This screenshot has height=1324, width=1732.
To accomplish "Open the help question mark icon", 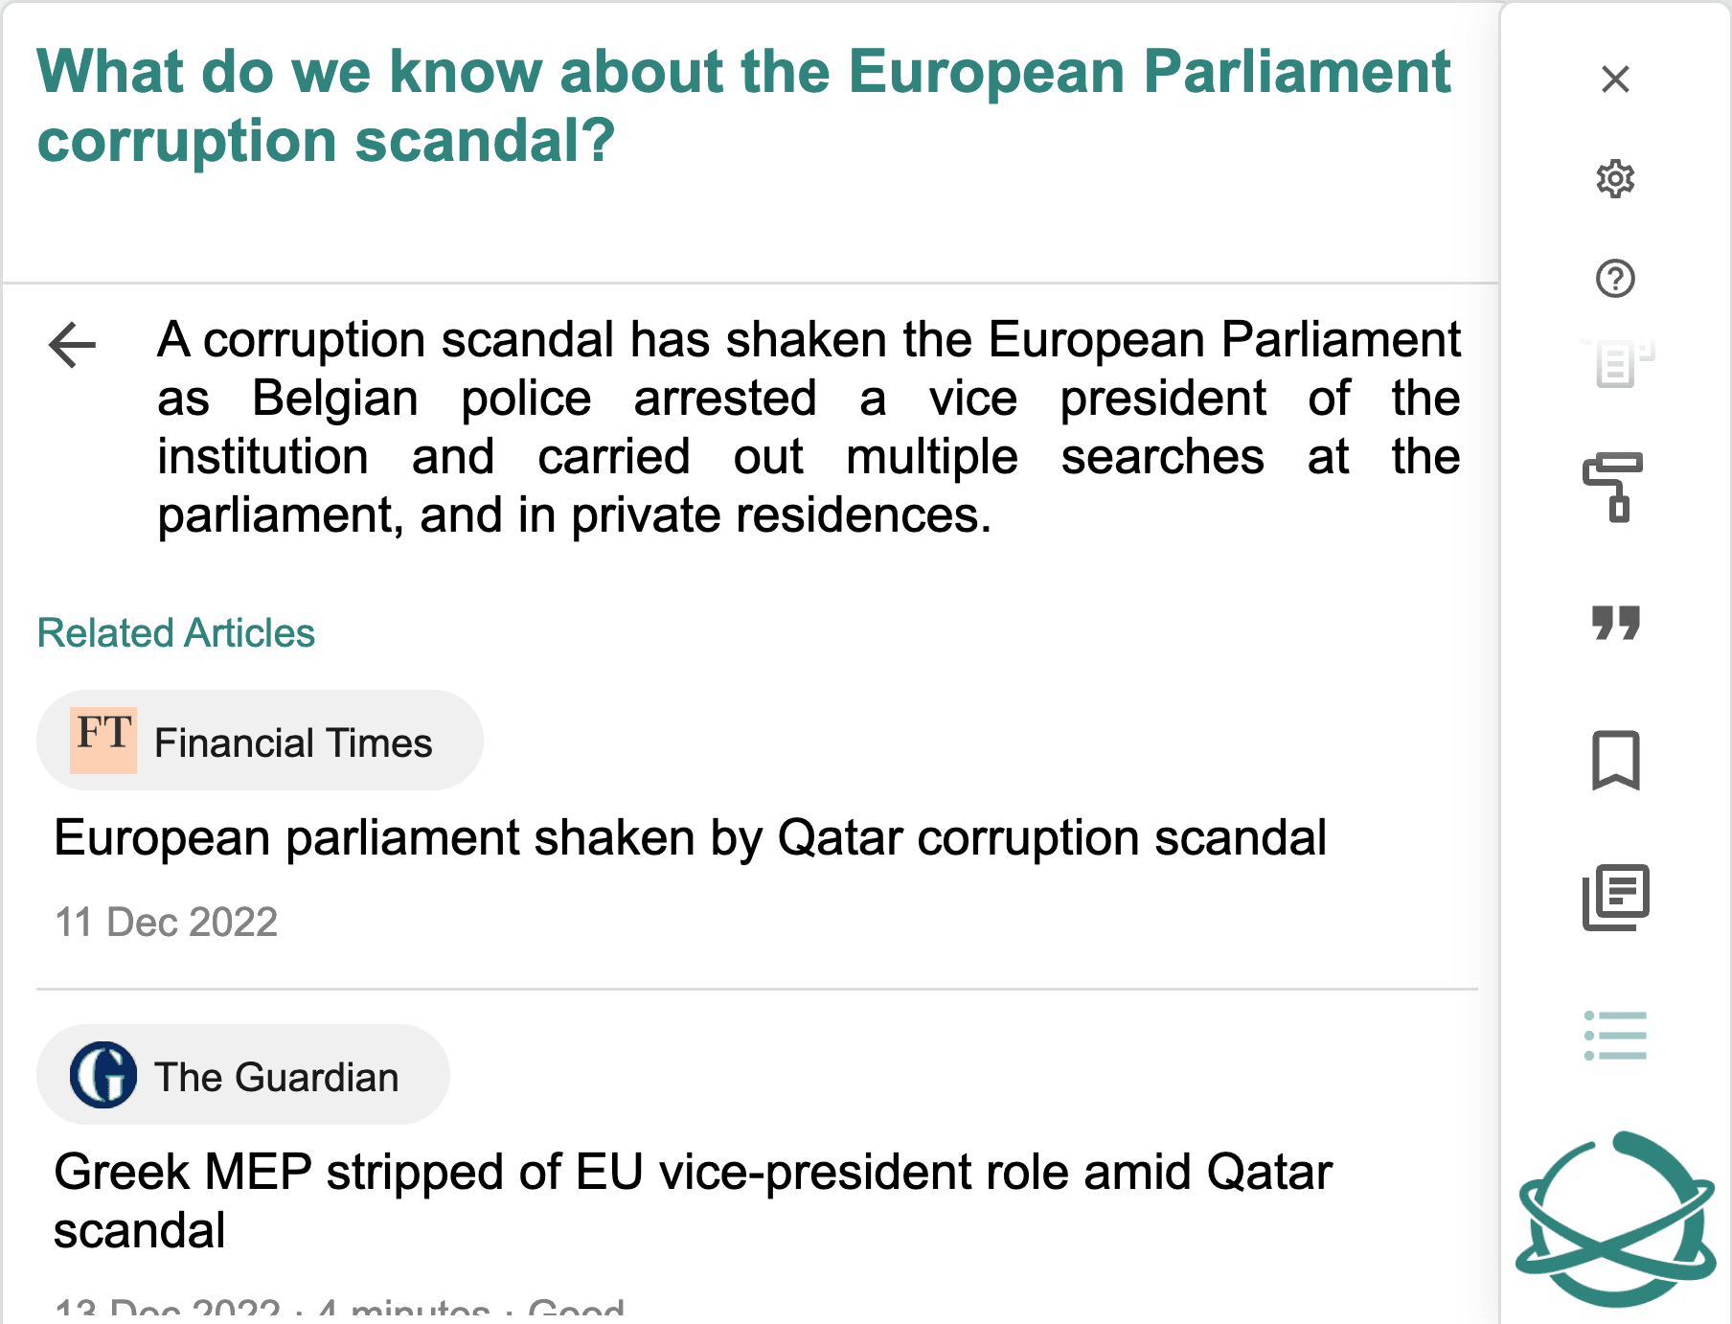I will [x=1615, y=279].
